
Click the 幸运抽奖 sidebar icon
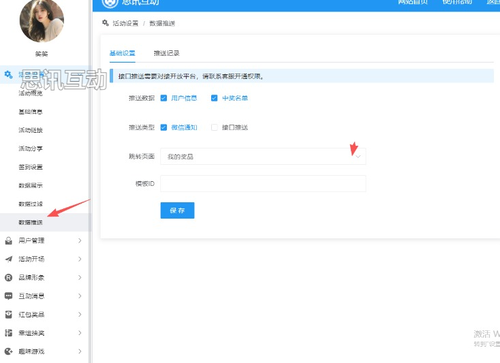tap(8, 333)
